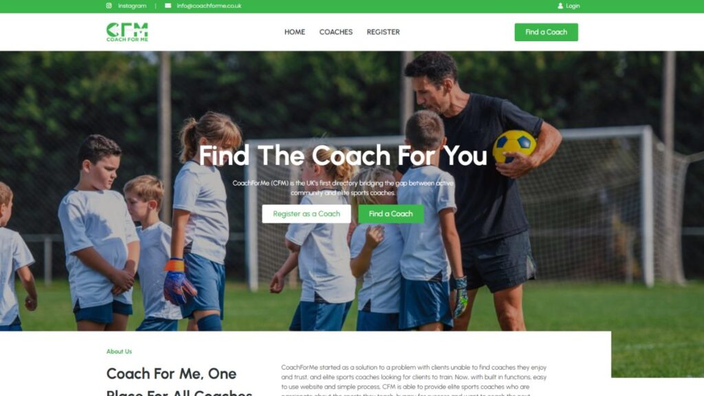This screenshot has height=396, width=704.
Task: Select the REGISTER menu item
Action: 383,32
